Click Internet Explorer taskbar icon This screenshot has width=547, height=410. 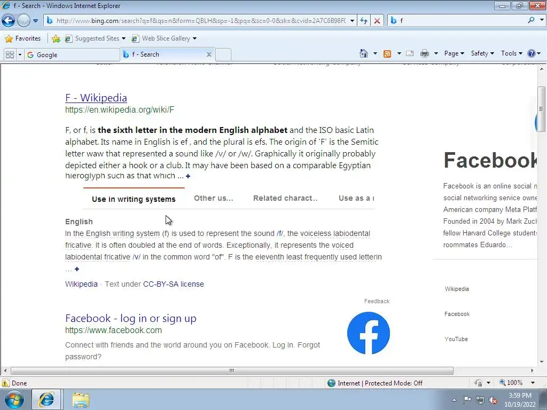[46, 399]
